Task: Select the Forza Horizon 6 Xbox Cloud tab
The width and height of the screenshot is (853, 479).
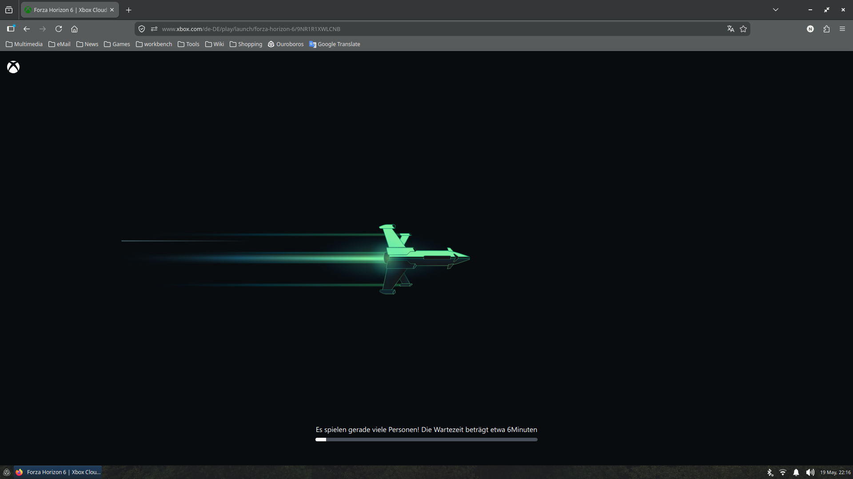Action: (70, 10)
